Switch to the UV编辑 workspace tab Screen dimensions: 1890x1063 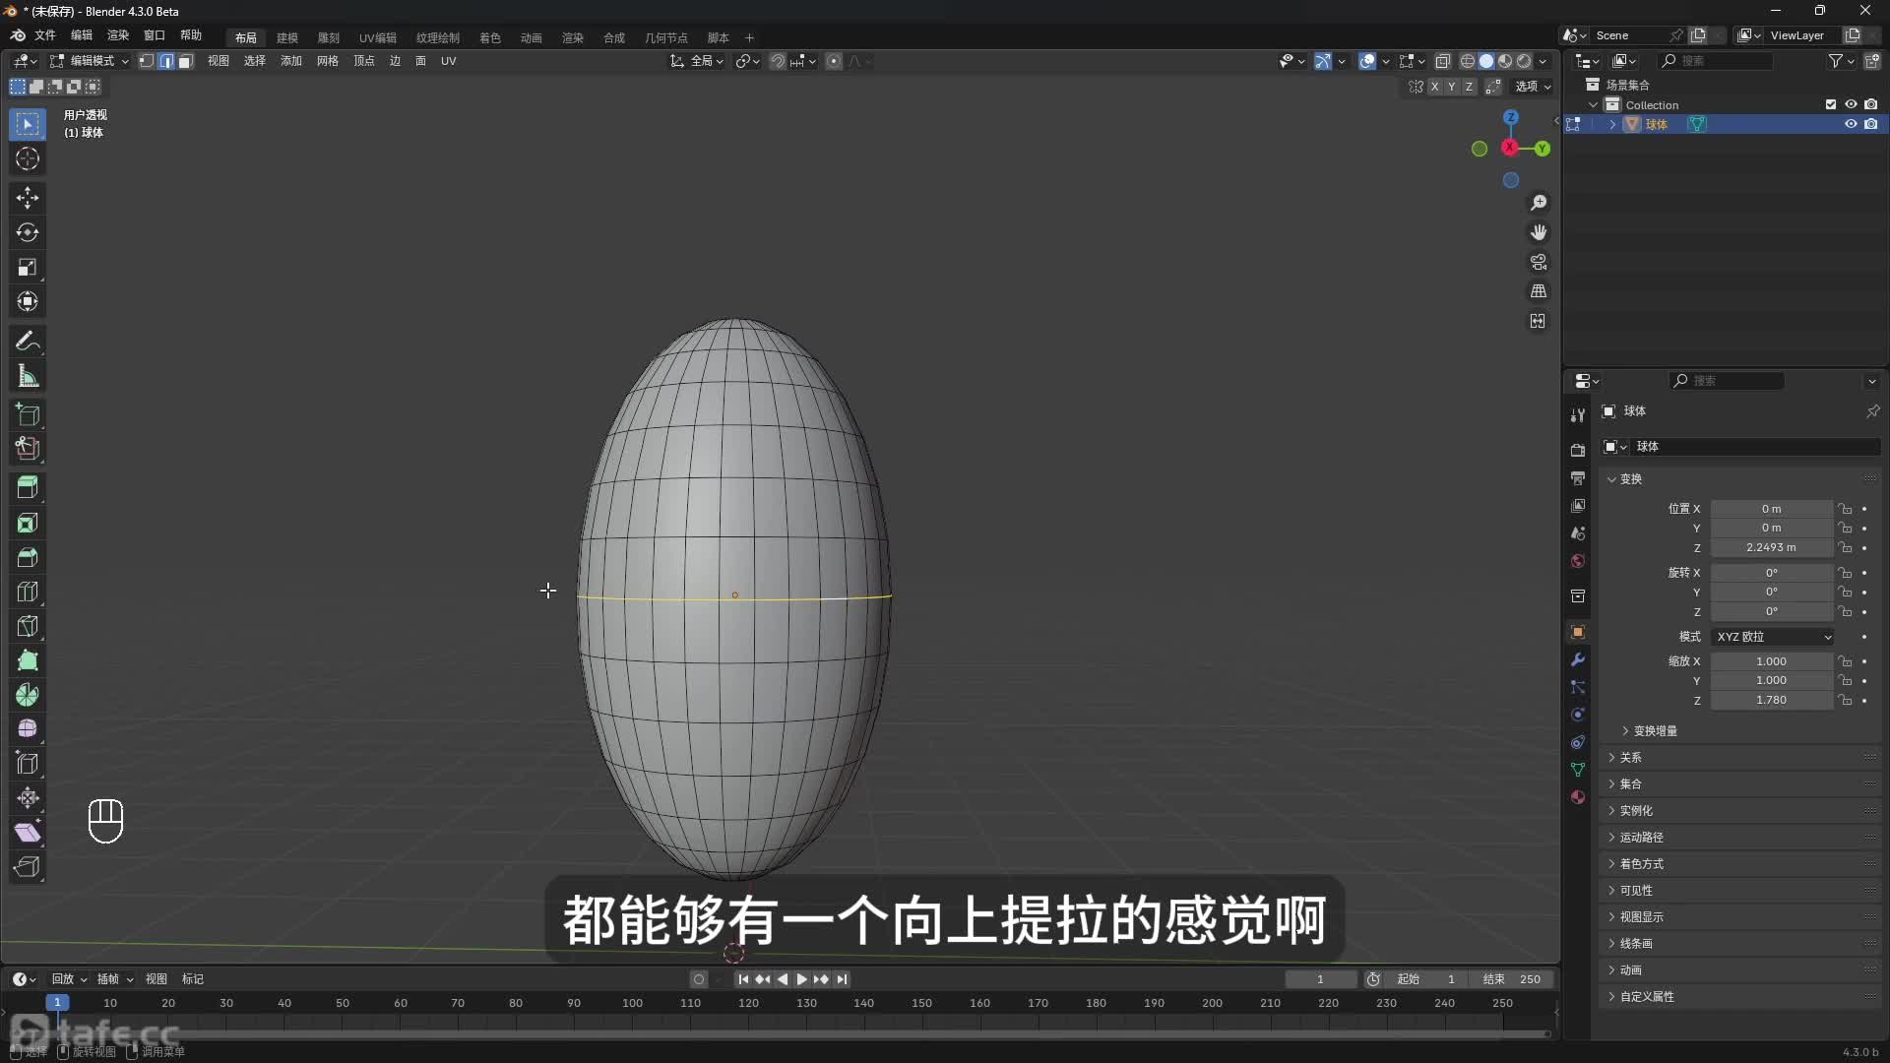377,36
